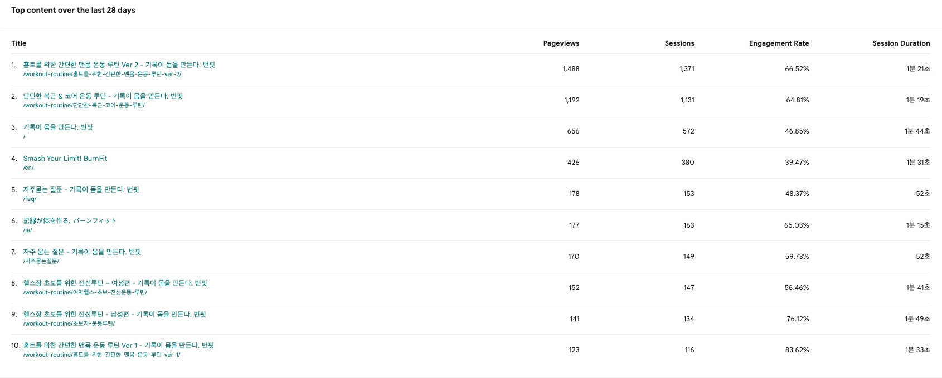Click the Pageviews column header

(x=561, y=43)
